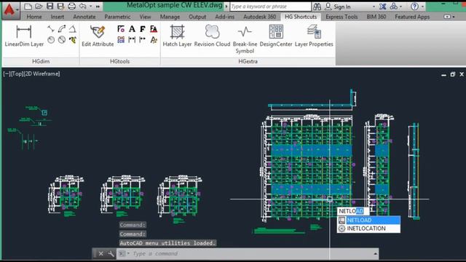
Task: Open the Stay Connected triangle-circles icon
Action: [x=394, y=7]
